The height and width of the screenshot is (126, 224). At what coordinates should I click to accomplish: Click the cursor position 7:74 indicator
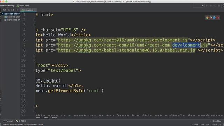click(x=202, y=125)
